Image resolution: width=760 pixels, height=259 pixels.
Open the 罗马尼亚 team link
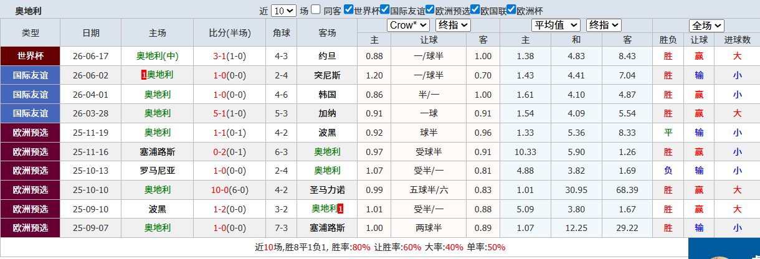pyautogui.click(x=158, y=171)
